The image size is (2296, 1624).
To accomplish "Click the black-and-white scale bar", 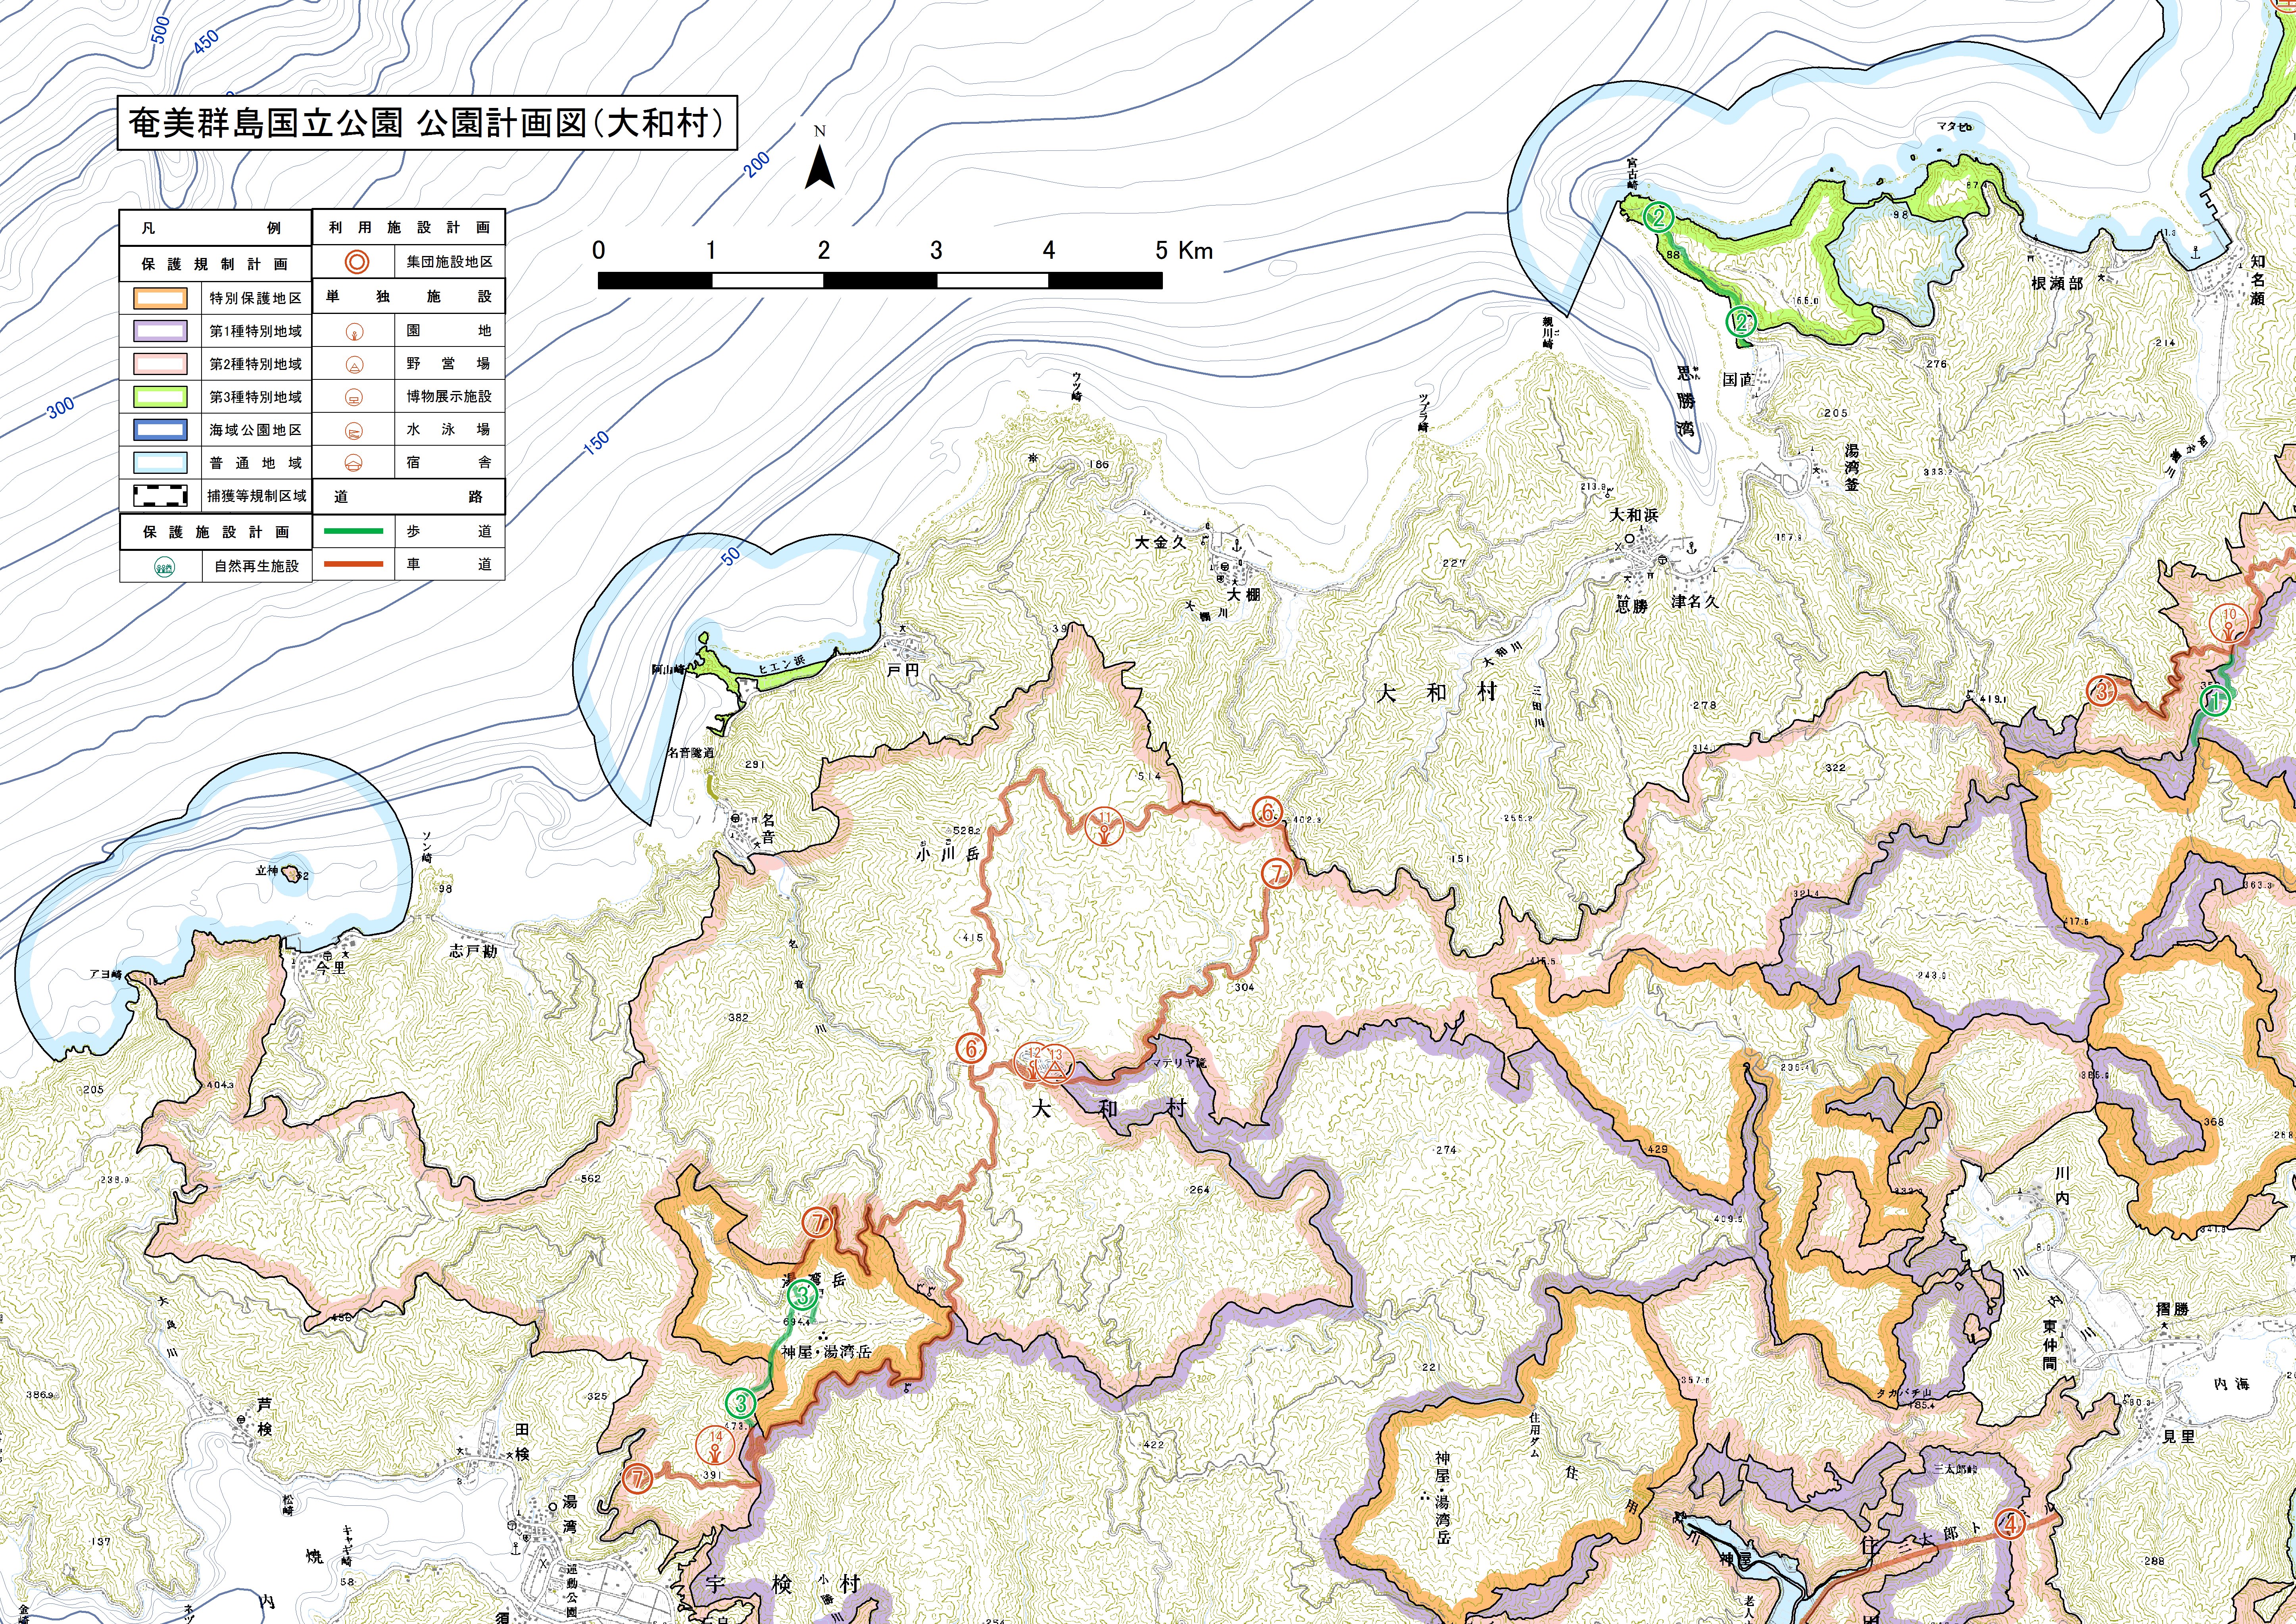I will [x=880, y=281].
